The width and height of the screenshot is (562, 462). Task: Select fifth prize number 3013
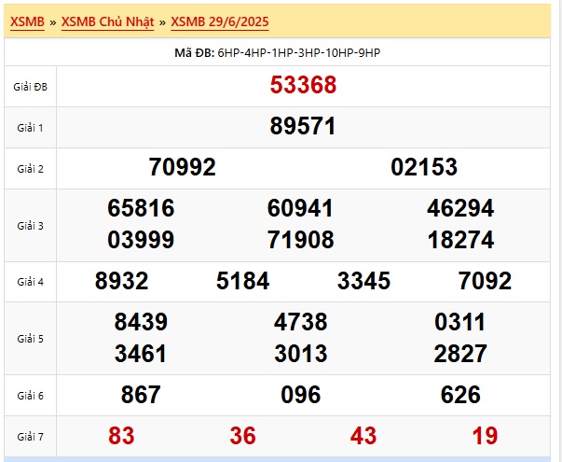[x=301, y=354]
